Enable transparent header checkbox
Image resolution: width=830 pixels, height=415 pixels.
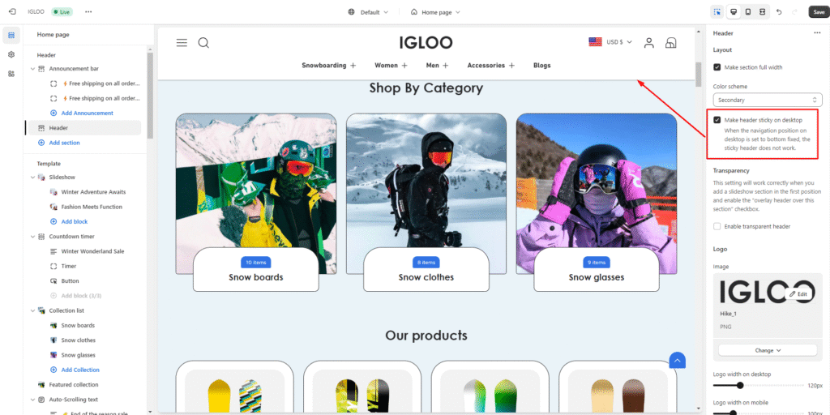(717, 227)
